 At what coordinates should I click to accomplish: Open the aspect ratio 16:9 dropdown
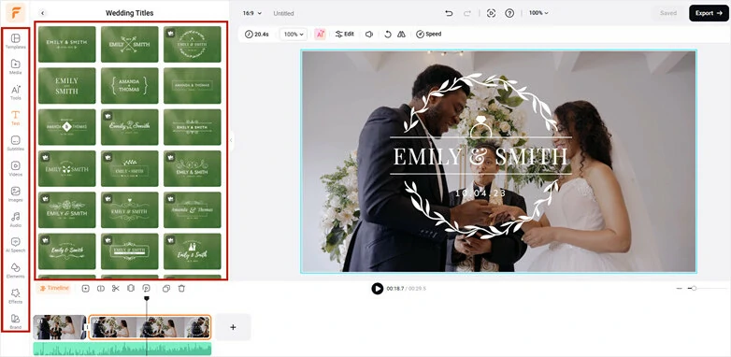click(252, 13)
